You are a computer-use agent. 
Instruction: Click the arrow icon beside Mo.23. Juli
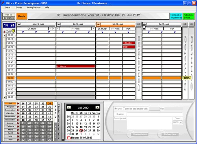click(x=19, y=24)
